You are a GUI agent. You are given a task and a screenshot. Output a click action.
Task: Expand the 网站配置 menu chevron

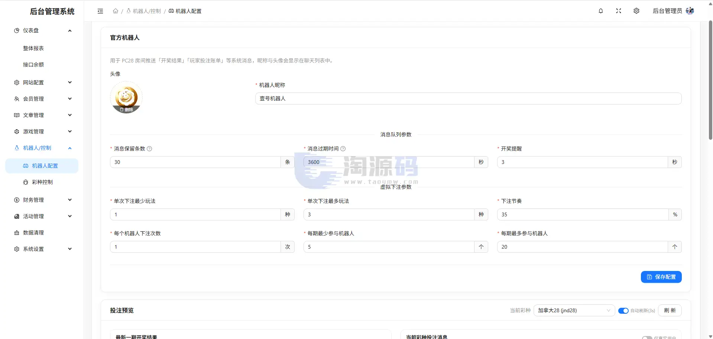point(70,83)
